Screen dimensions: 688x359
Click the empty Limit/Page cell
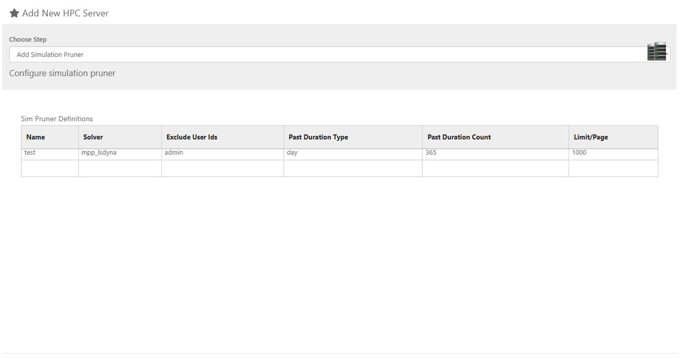pyautogui.click(x=613, y=168)
